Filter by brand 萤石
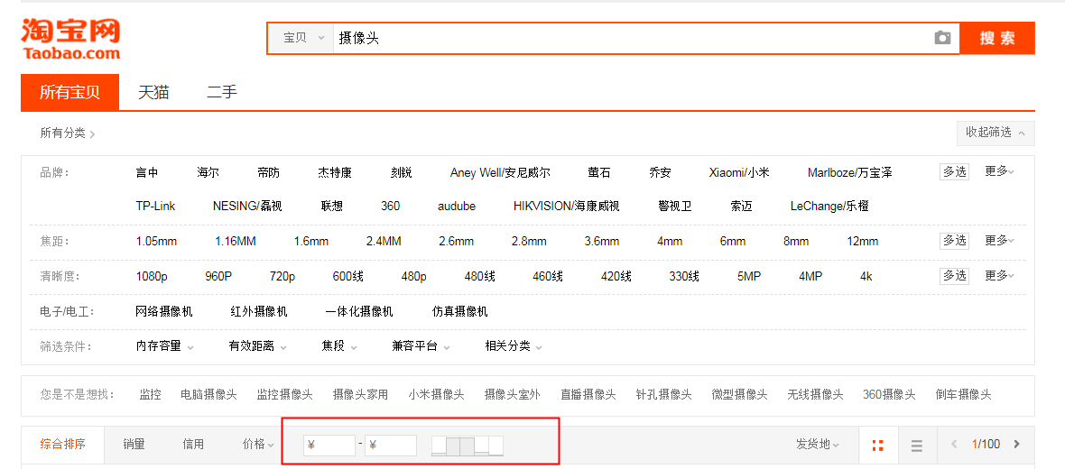Image resolution: width=1065 pixels, height=469 pixels. point(599,172)
